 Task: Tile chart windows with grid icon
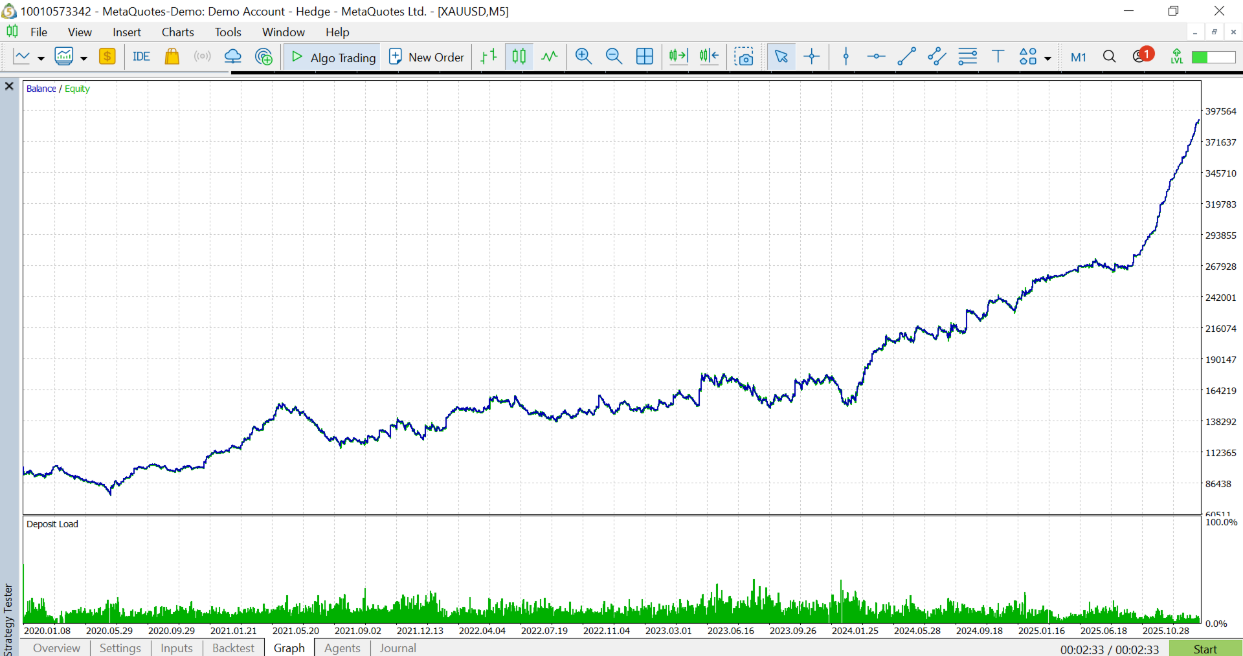point(645,57)
